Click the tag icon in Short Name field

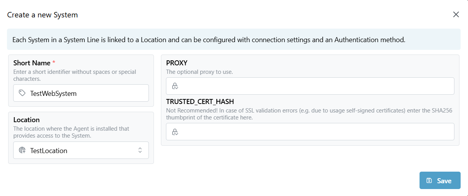pos(22,93)
